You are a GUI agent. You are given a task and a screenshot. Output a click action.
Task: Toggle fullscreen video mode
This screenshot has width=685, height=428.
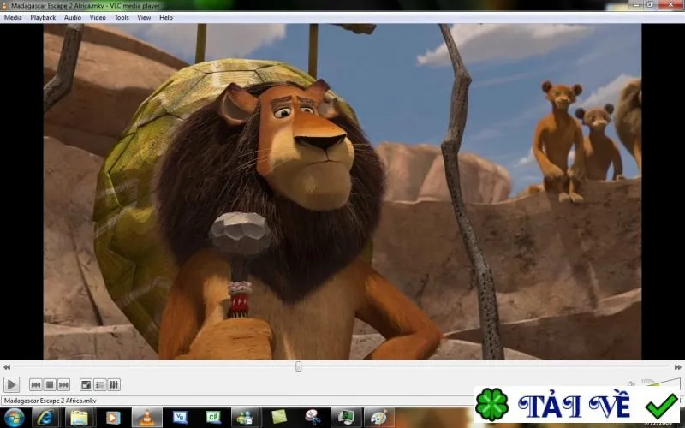point(86,384)
